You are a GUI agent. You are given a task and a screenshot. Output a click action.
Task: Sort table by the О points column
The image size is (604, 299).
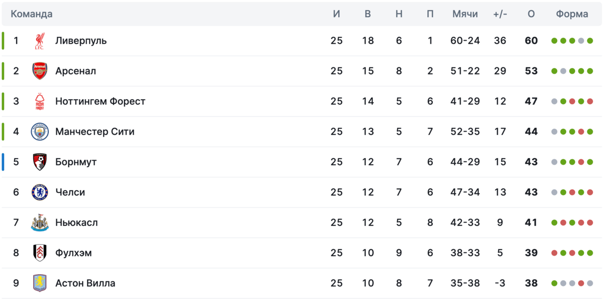click(531, 14)
